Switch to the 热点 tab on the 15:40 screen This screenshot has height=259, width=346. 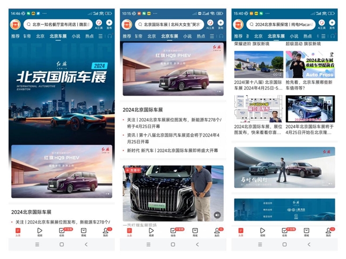point(307,36)
